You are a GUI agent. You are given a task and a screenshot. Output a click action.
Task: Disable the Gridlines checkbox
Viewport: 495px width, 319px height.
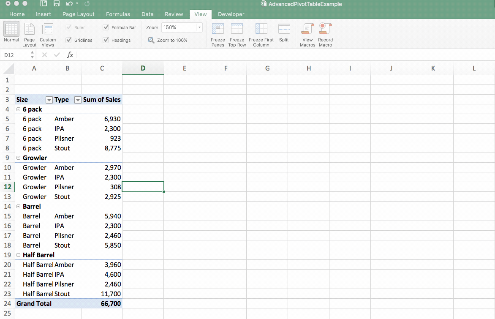(69, 40)
